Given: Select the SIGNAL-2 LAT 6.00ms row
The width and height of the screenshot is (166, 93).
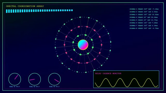Looking at the screenshot, I should click(x=144, y=12).
